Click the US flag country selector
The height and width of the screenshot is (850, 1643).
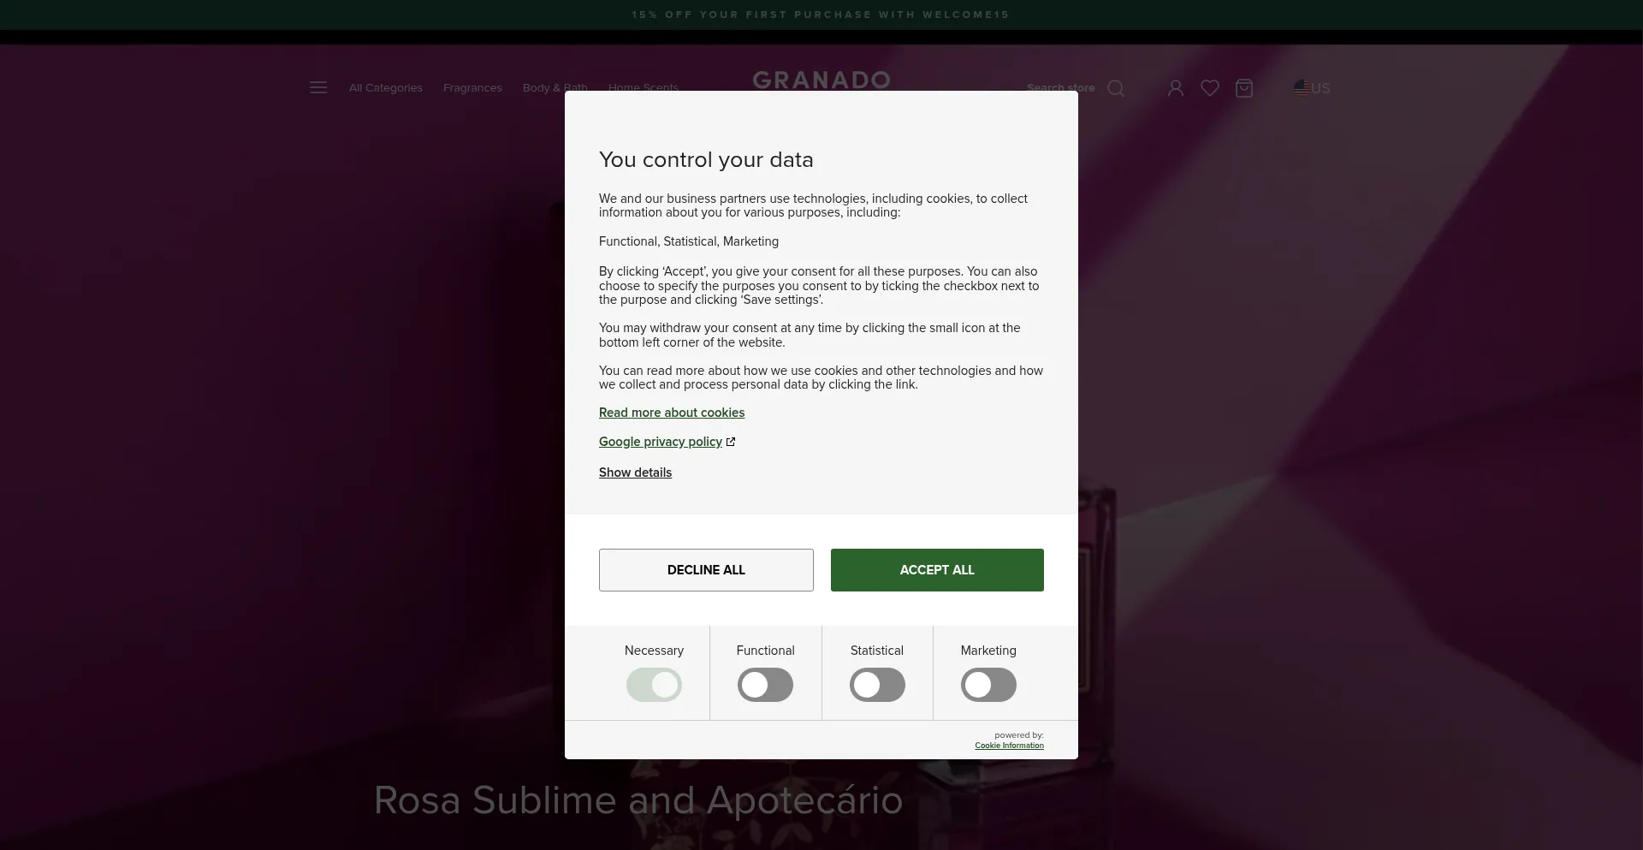click(1312, 88)
